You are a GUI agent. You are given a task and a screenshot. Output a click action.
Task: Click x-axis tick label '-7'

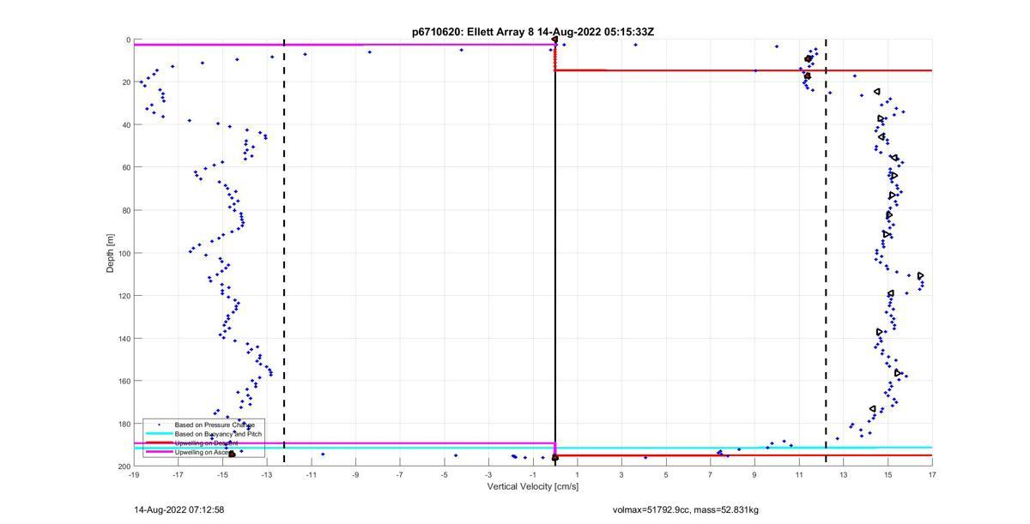[x=400, y=474]
